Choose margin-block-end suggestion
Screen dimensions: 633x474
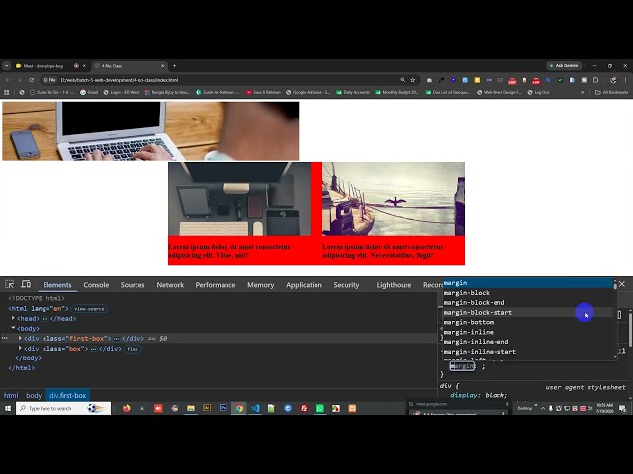click(527, 303)
